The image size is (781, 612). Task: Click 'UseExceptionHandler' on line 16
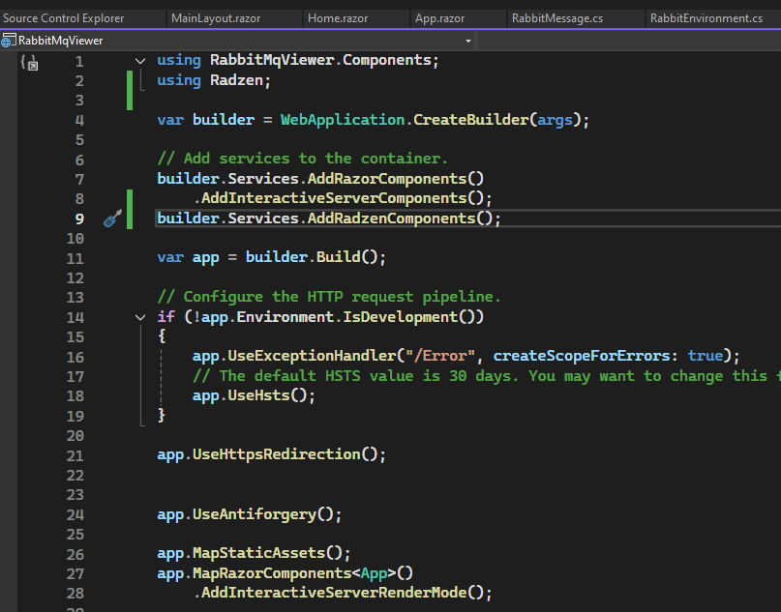pyautogui.click(x=312, y=356)
